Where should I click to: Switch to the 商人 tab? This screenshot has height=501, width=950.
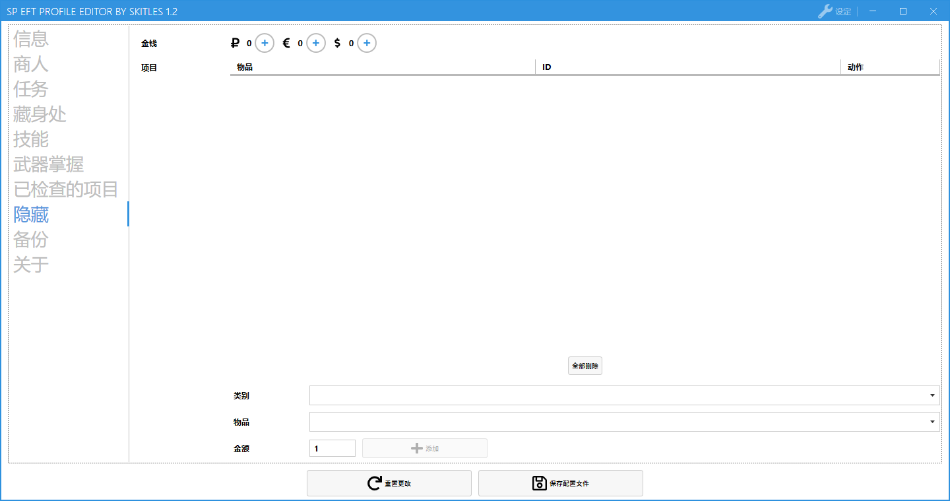point(31,64)
